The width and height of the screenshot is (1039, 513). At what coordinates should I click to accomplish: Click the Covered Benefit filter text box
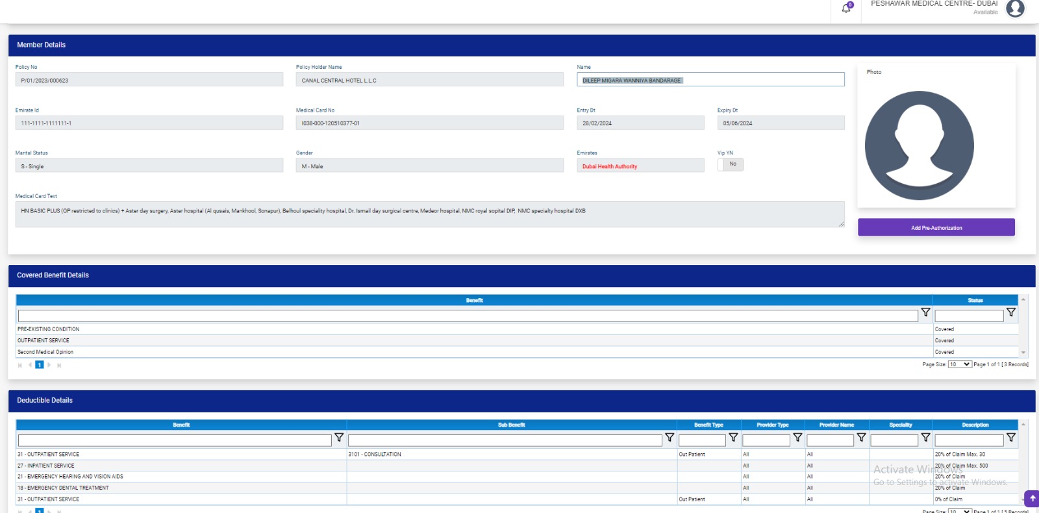point(468,316)
